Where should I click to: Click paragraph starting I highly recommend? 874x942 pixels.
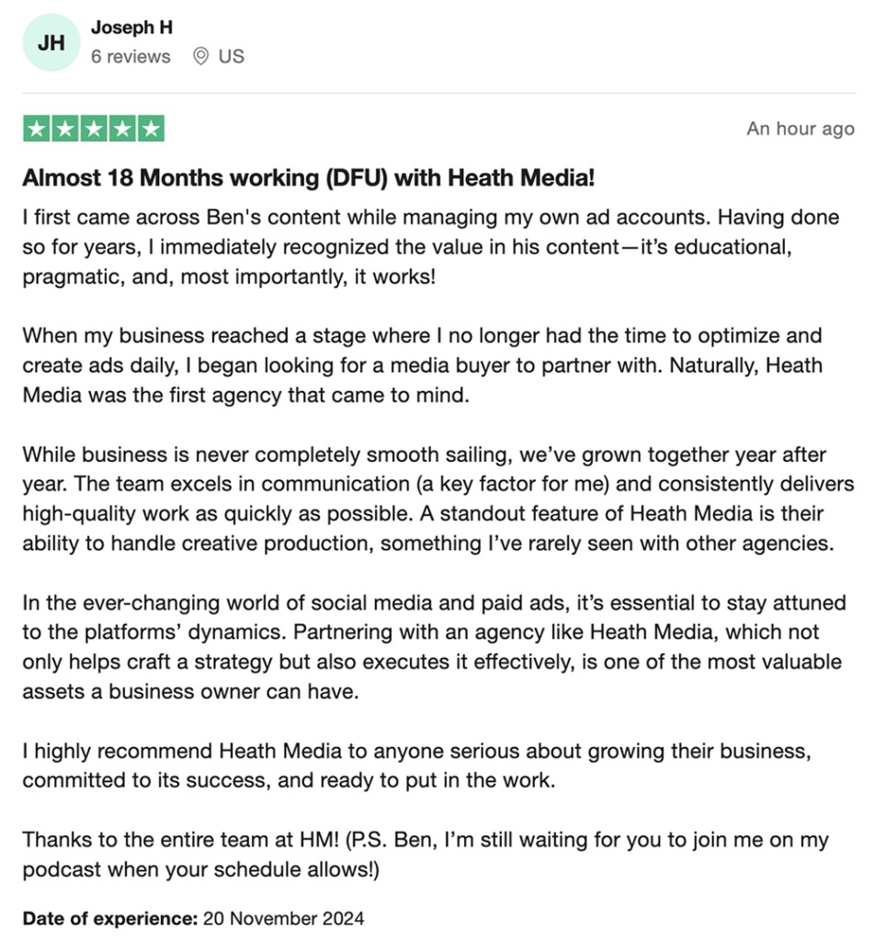417,765
